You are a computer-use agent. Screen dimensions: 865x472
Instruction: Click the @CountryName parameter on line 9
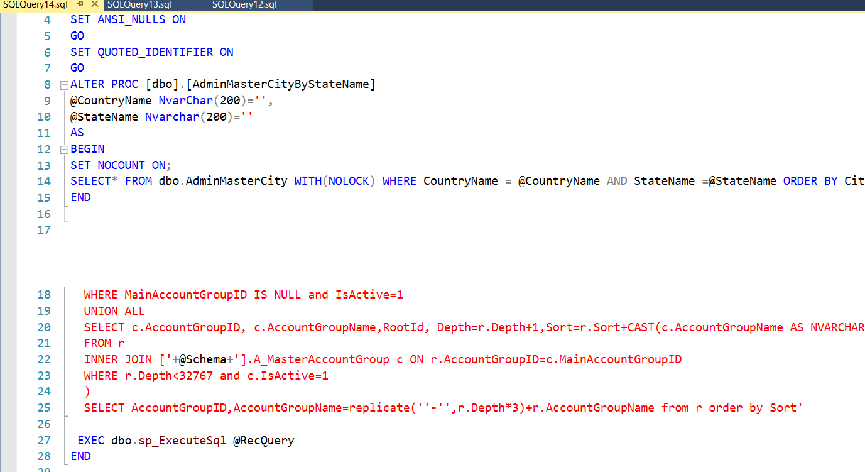pos(111,100)
